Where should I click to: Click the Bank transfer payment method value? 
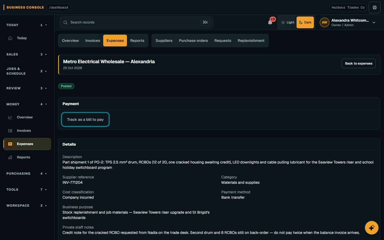pos(233,197)
